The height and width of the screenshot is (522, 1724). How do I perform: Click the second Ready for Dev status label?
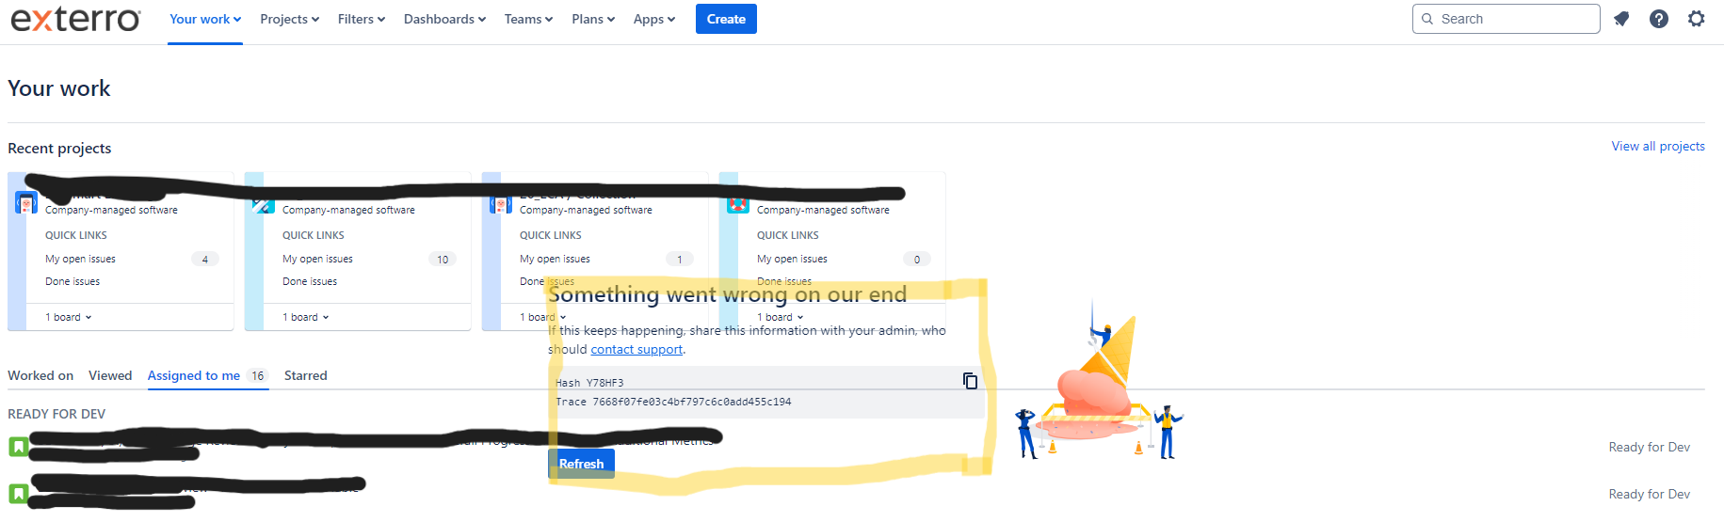(x=1649, y=494)
